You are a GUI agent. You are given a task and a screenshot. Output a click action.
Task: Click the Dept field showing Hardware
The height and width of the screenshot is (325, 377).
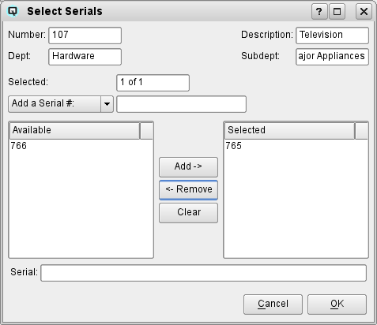coord(85,57)
